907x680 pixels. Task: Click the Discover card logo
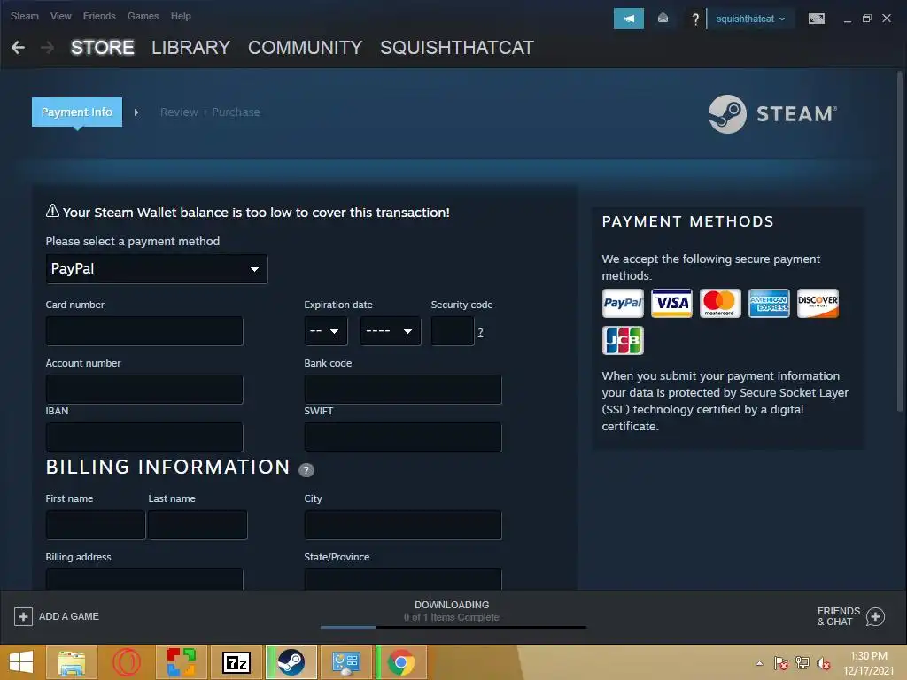click(818, 303)
